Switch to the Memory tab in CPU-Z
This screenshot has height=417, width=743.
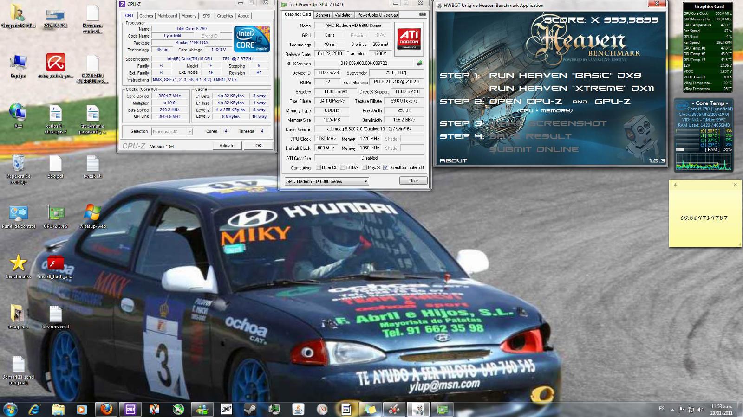click(189, 16)
